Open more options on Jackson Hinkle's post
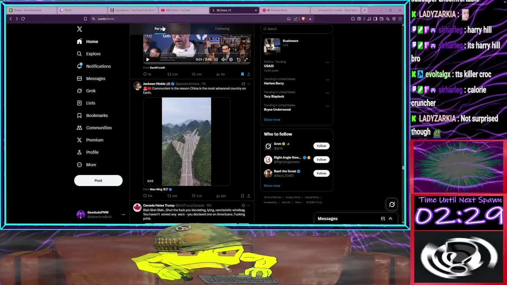 point(249,84)
